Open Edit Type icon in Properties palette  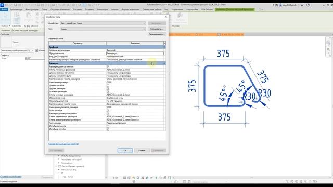pyautogui.click(x=36, y=50)
